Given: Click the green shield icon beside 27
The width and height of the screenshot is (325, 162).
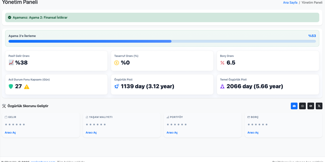Looking at the screenshot, I should click(11, 86).
